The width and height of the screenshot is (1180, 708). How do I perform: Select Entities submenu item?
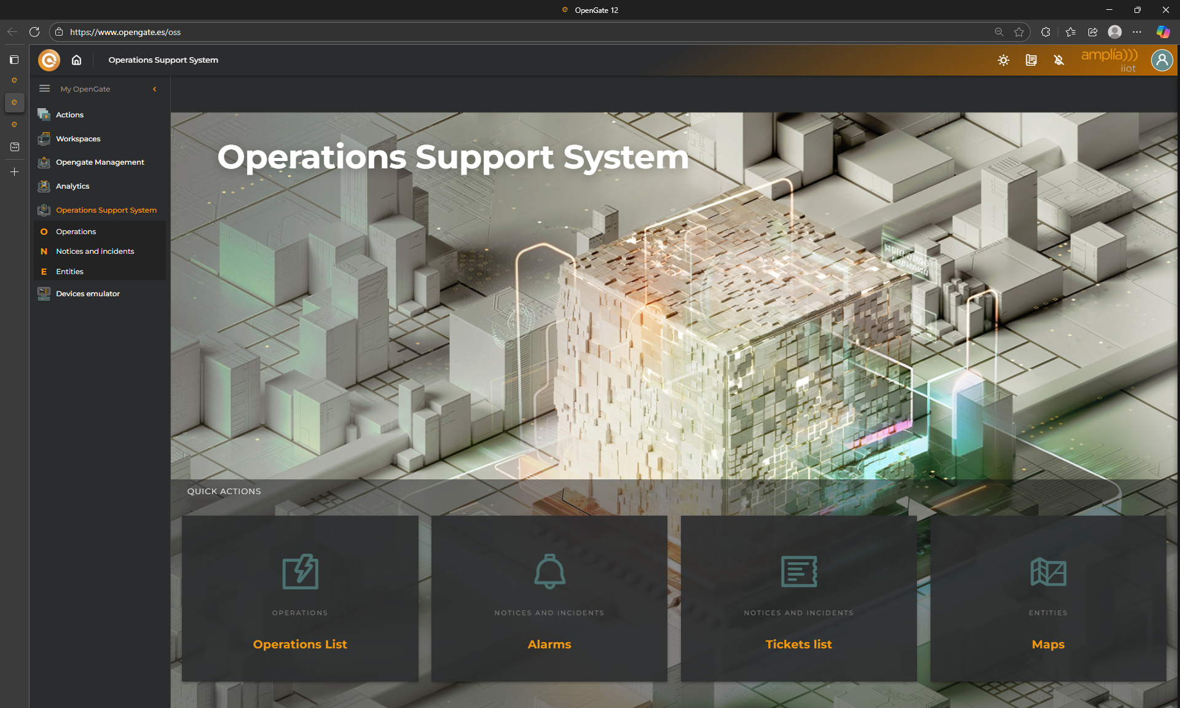[69, 272]
